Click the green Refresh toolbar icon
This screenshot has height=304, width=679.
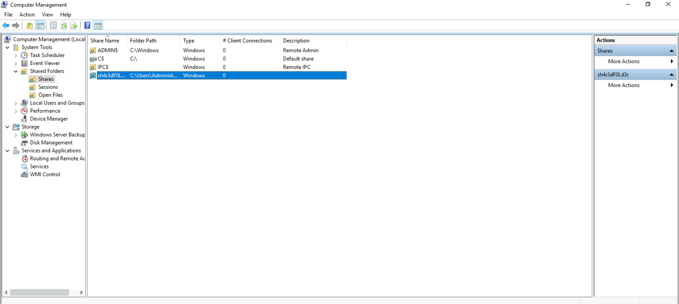click(x=64, y=25)
